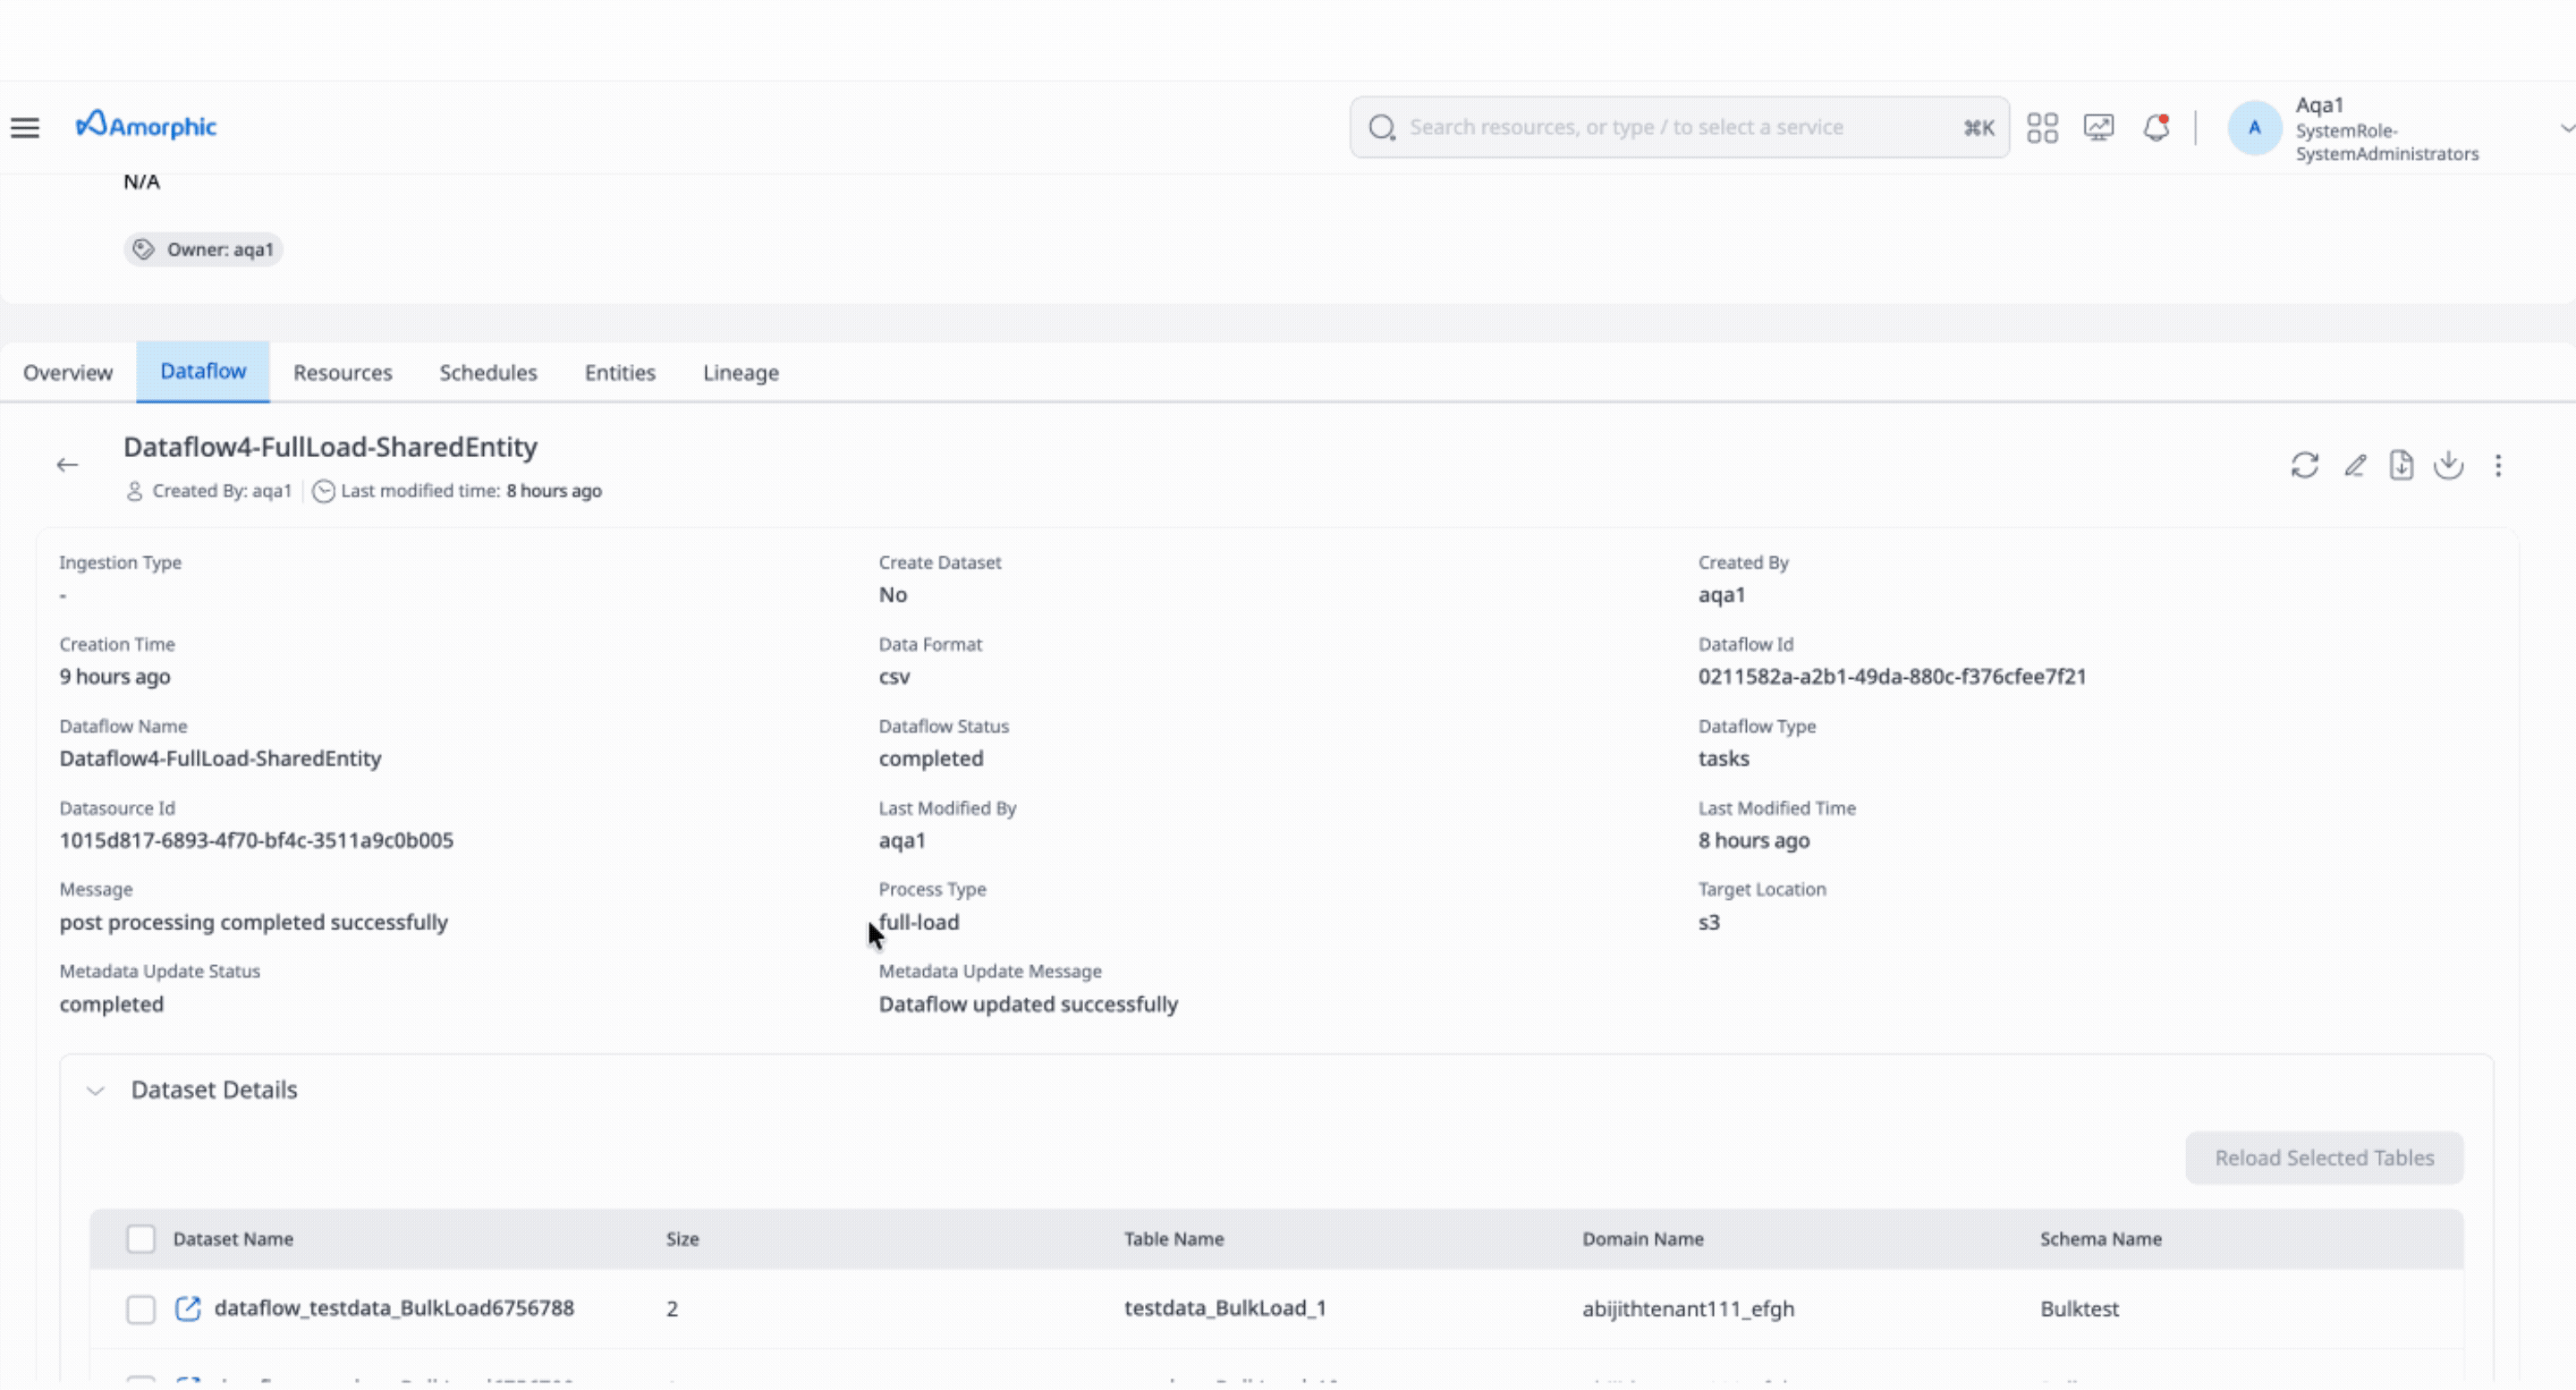Click the Dataset Name column header
Image resolution: width=2576 pixels, height=1390 pixels.
pyautogui.click(x=233, y=1239)
